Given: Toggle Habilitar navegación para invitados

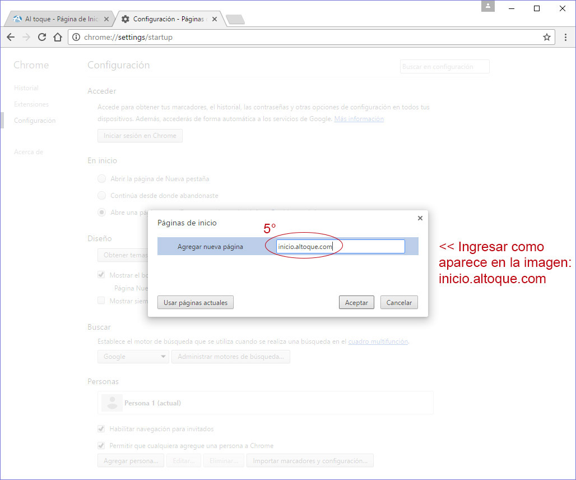Looking at the screenshot, I should [x=101, y=429].
